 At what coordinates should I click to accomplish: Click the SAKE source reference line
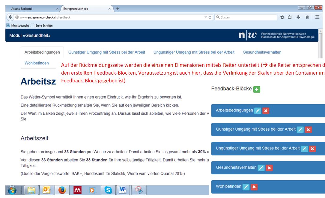(x=103, y=173)
